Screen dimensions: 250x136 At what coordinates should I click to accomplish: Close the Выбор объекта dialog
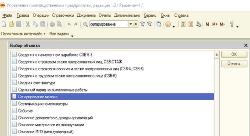click(x=246, y=46)
